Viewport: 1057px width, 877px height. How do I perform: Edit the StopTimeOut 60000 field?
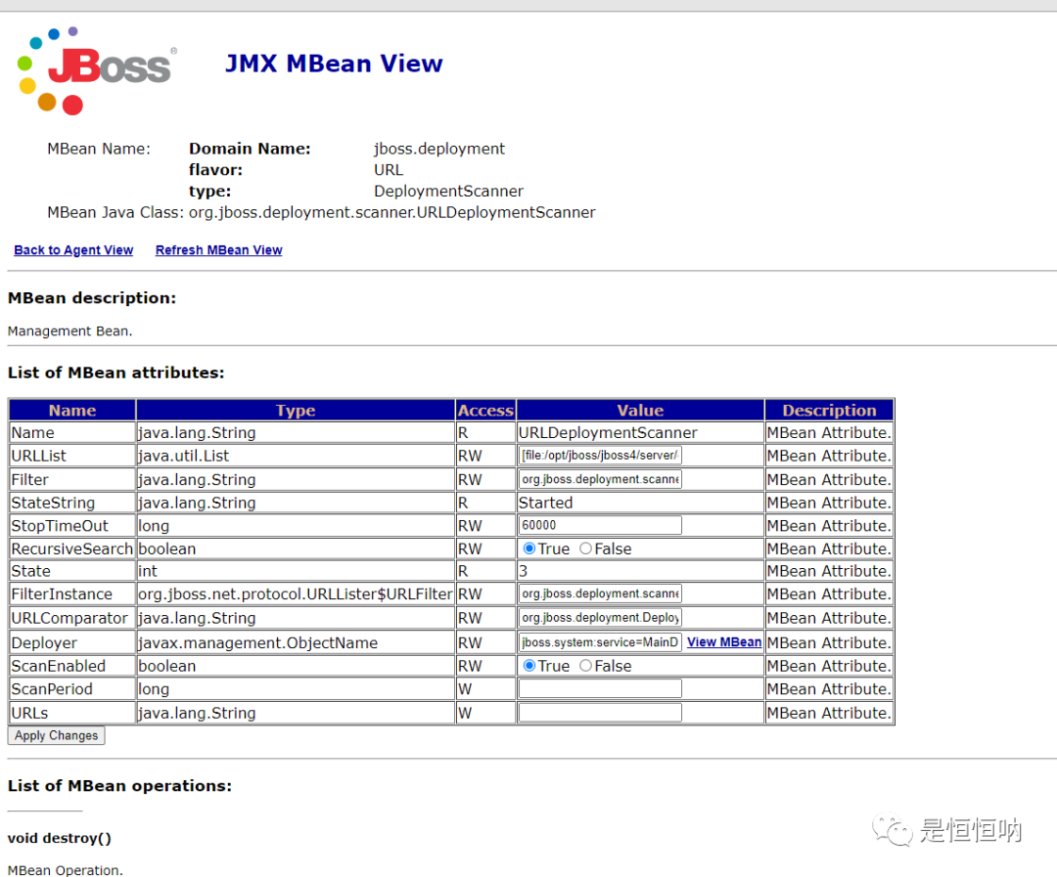click(600, 525)
